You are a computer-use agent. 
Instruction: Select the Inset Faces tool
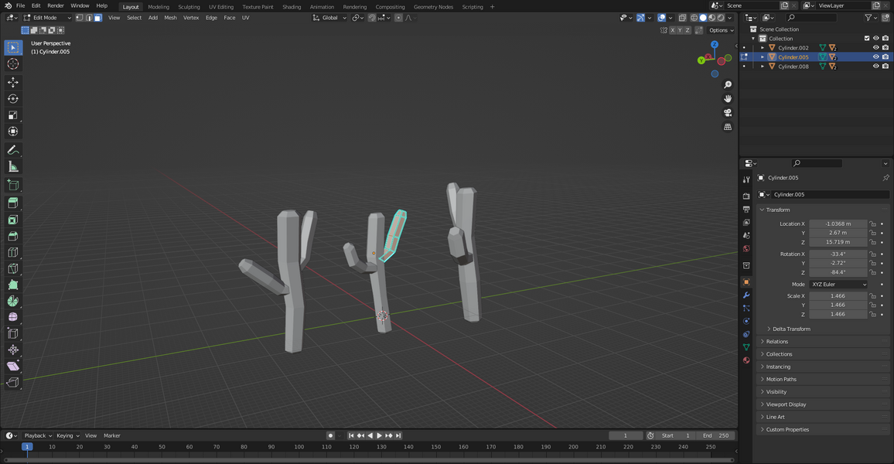[12, 220]
